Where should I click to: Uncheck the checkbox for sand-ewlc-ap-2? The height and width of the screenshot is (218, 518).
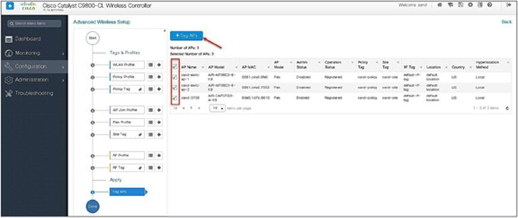point(174,88)
